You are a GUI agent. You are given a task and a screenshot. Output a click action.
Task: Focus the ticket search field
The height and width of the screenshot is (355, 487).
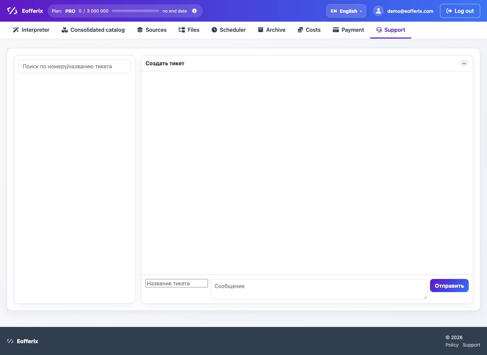[75, 66]
